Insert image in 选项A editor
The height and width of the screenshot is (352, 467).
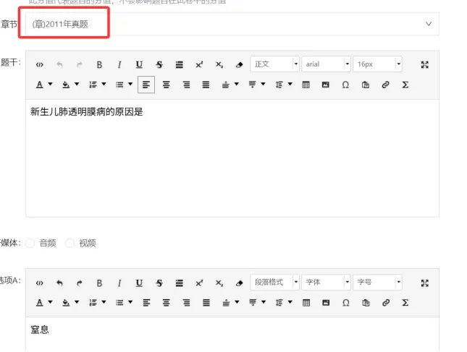pos(326,303)
